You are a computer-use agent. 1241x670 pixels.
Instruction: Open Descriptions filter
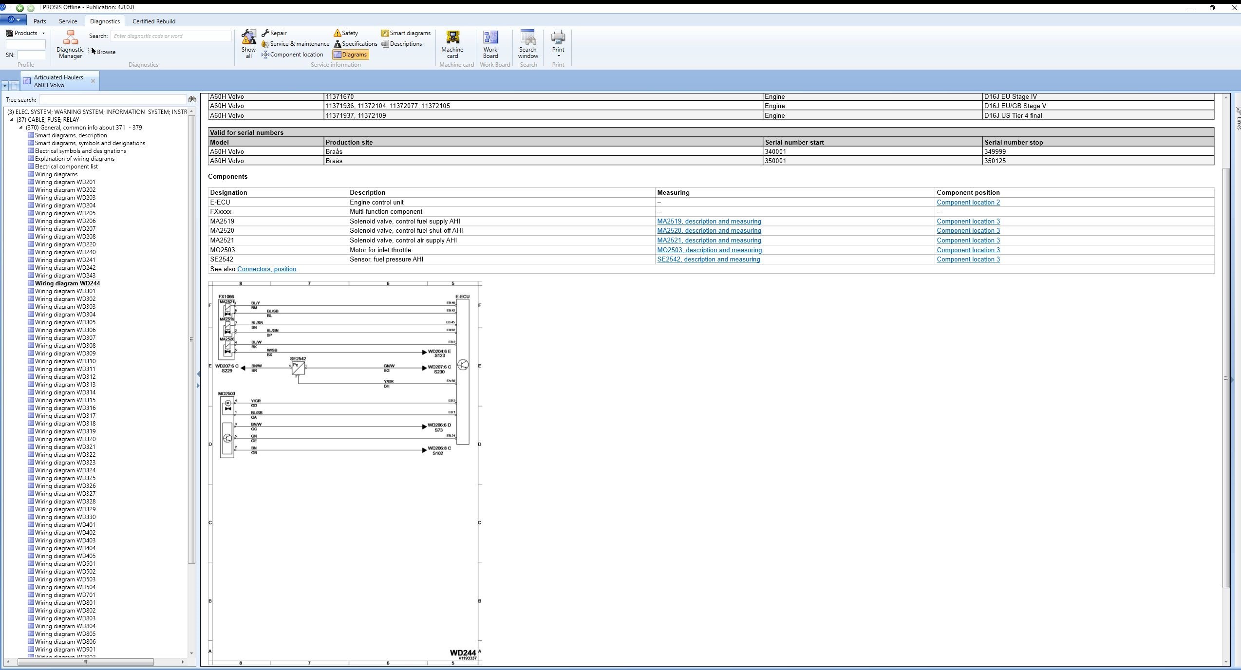pos(402,44)
